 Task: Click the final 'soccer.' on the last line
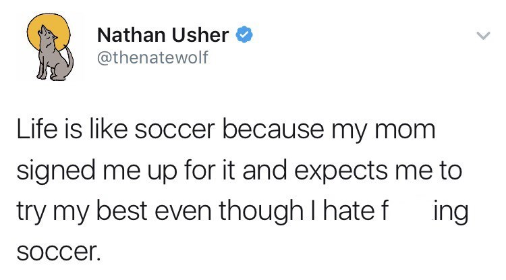point(59,252)
